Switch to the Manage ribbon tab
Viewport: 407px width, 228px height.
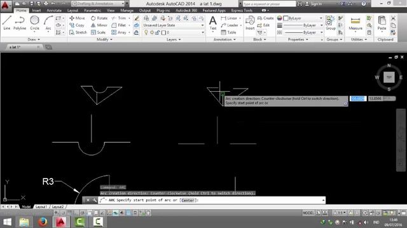click(127, 11)
